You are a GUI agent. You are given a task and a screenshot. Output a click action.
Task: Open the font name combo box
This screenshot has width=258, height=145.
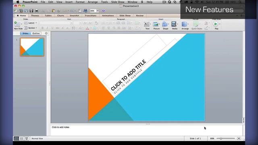point(56,23)
